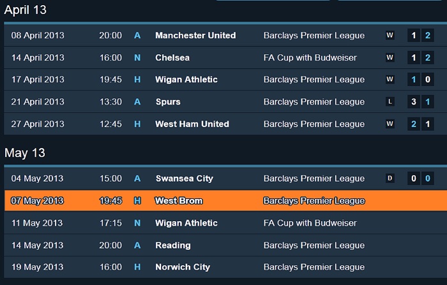Image resolution: width=447 pixels, height=285 pixels.
Task: Click the L result badge for Spurs match
Action: (x=390, y=102)
